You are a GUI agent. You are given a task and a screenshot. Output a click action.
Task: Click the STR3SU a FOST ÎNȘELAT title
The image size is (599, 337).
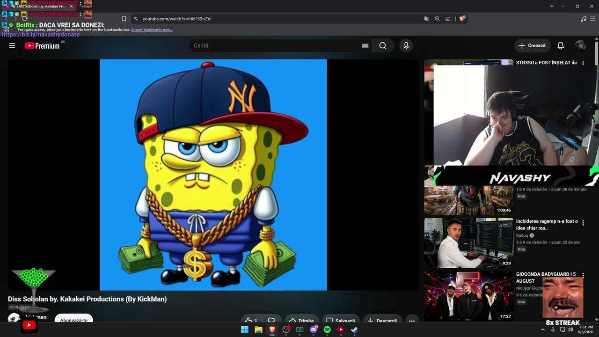[547, 63]
